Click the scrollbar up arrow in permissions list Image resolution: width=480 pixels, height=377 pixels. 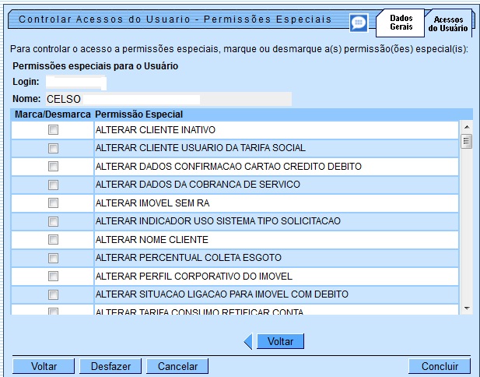467,127
